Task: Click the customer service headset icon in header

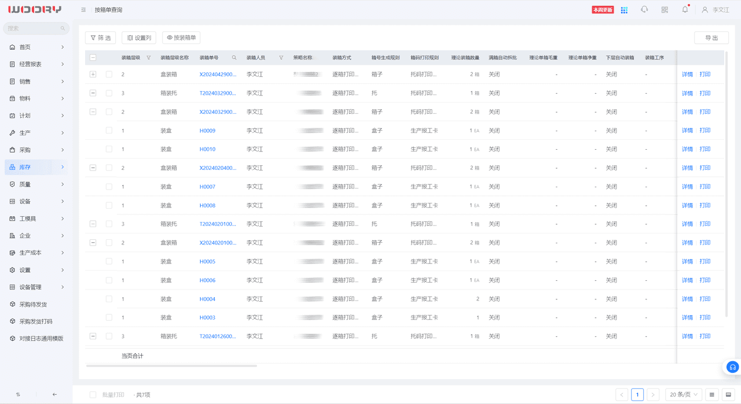Action: point(644,10)
